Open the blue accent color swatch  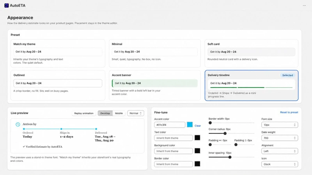[x=190, y=124]
